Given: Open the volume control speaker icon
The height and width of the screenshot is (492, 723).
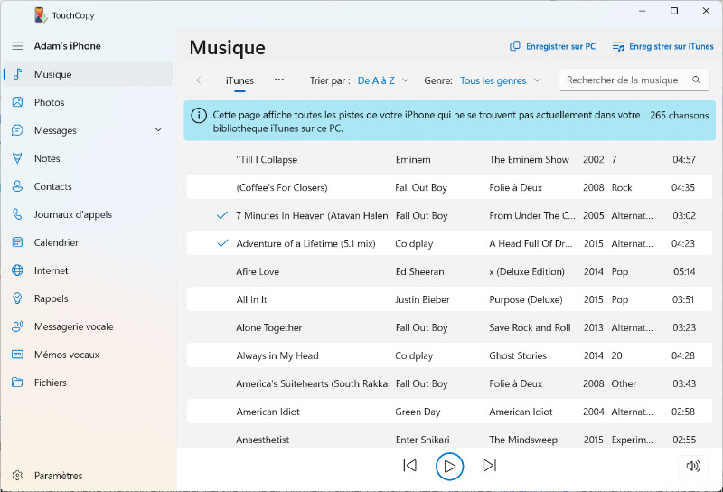Looking at the screenshot, I should coord(693,466).
